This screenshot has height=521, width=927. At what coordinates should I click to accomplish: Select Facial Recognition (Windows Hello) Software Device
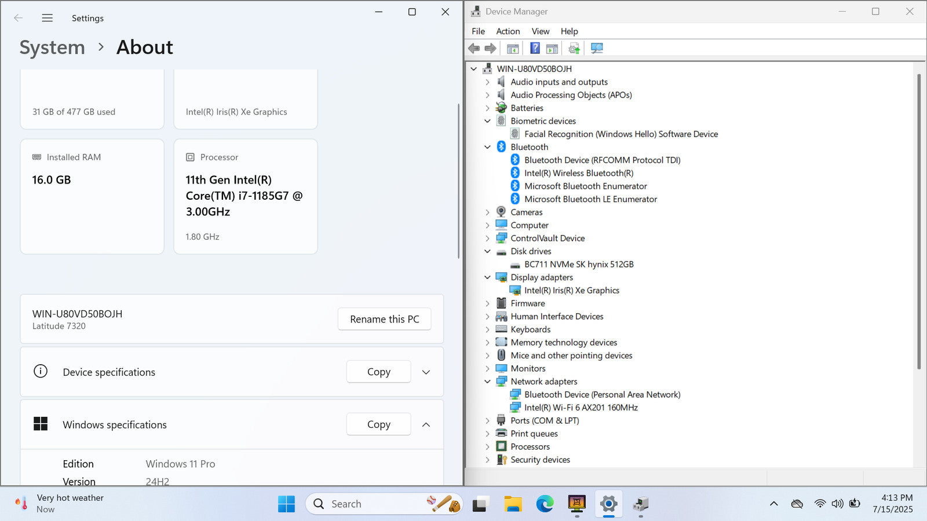pyautogui.click(x=621, y=134)
